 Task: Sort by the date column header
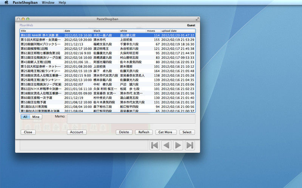click(78, 31)
